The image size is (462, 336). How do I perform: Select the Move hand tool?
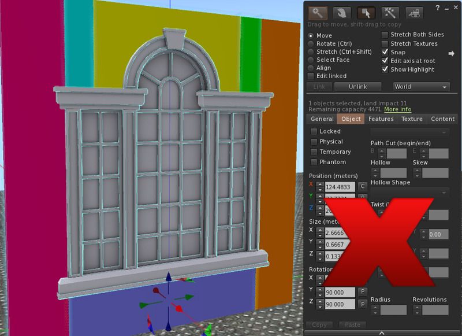click(342, 13)
